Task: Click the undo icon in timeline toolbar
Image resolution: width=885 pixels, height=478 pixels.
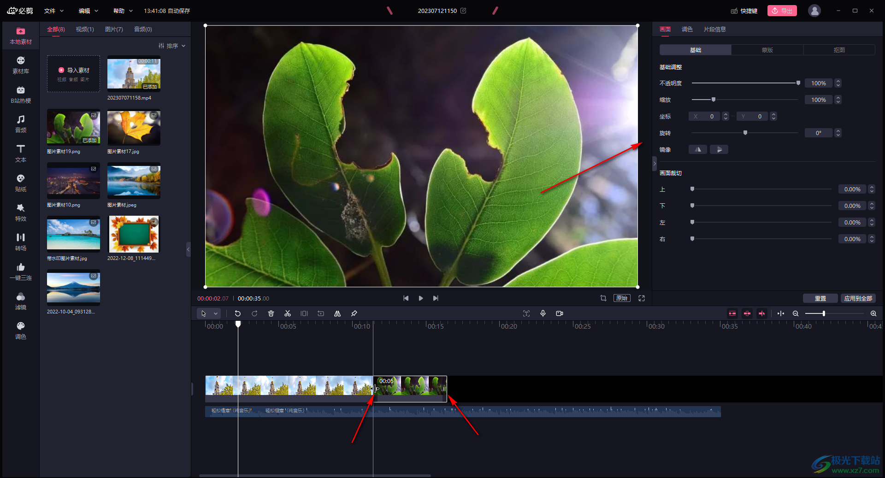Action: point(238,313)
